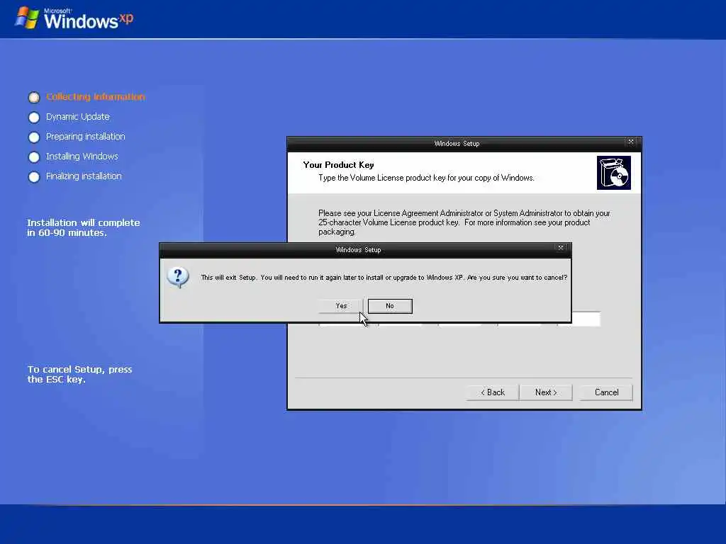Select the Collecting information step bullet
Viewport: 726px width, 544px height.
[x=34, y=97]
